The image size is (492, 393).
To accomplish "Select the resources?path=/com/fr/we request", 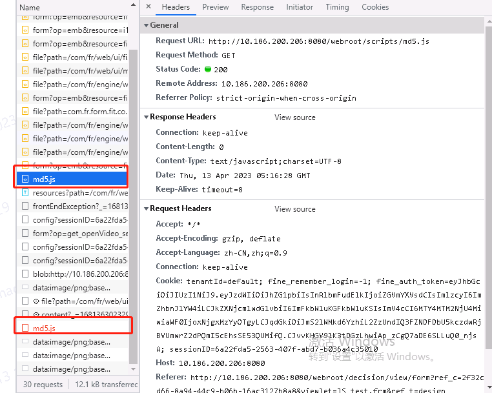I will pyautogui.click(x=73, y=192).
